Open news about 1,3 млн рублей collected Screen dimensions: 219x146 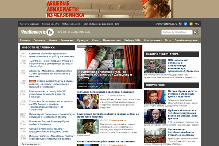pyautogui.click(x=50, y=74)
